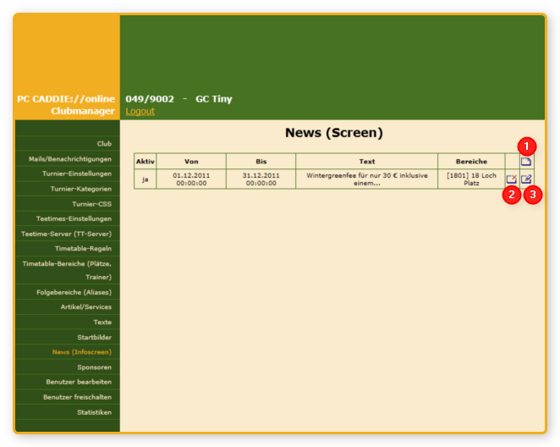
Task: Open Mails/Benachrichtigungen in the sidebar
Action: [x=70, y=159]
